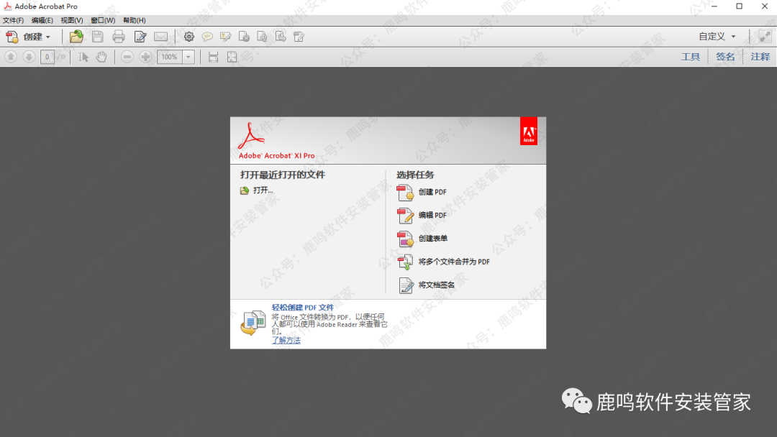Open the 文件(F) menu
Screen dimensions: 777x437
(13, 20)
